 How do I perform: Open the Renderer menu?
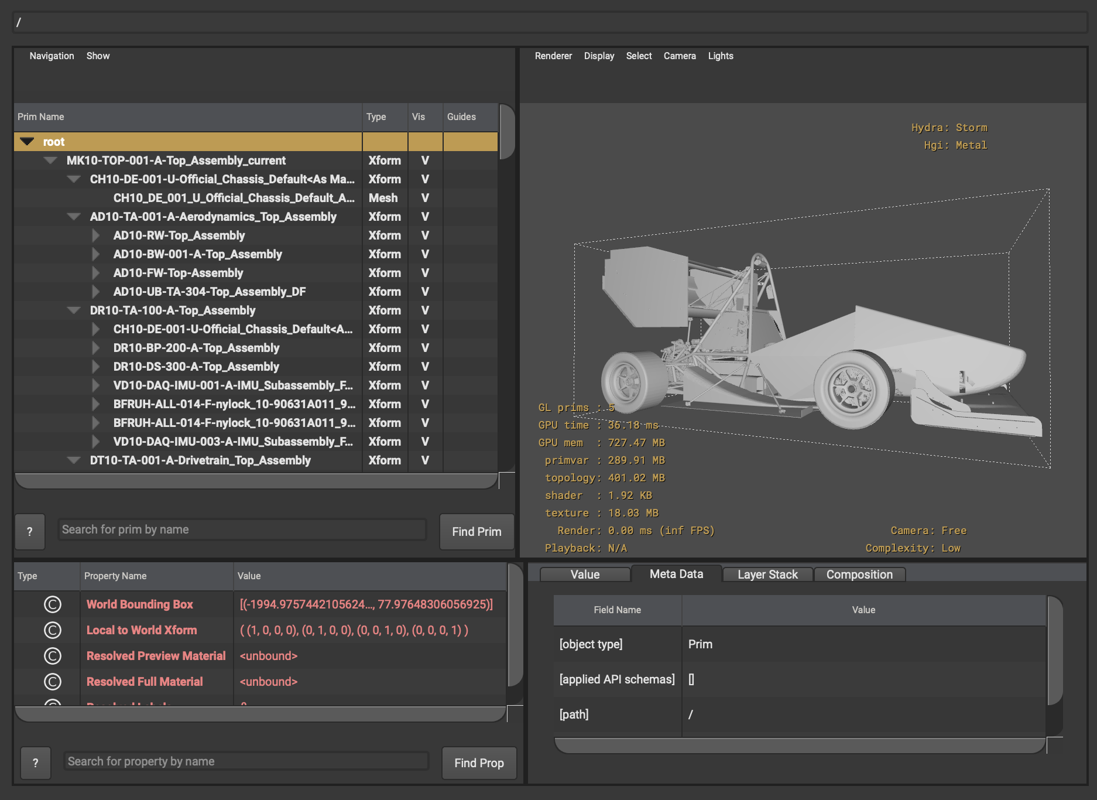coord(553,56)
